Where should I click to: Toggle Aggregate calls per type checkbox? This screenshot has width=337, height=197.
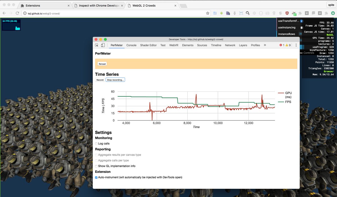(96, 161)
